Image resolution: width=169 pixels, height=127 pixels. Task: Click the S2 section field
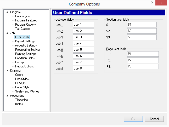[x=142, y=31]
